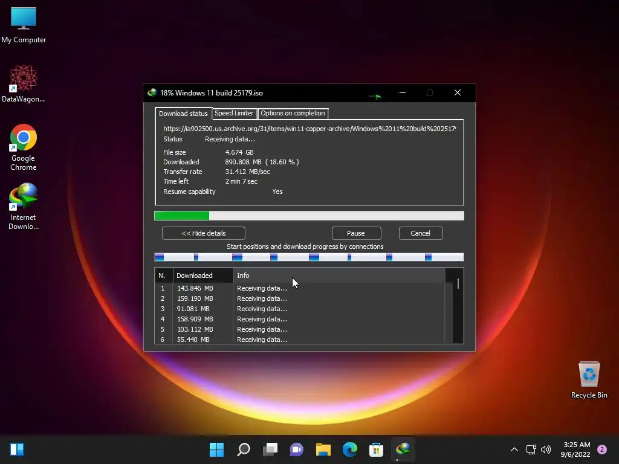Open DataWagon desktop shortcut

point(24,83)
